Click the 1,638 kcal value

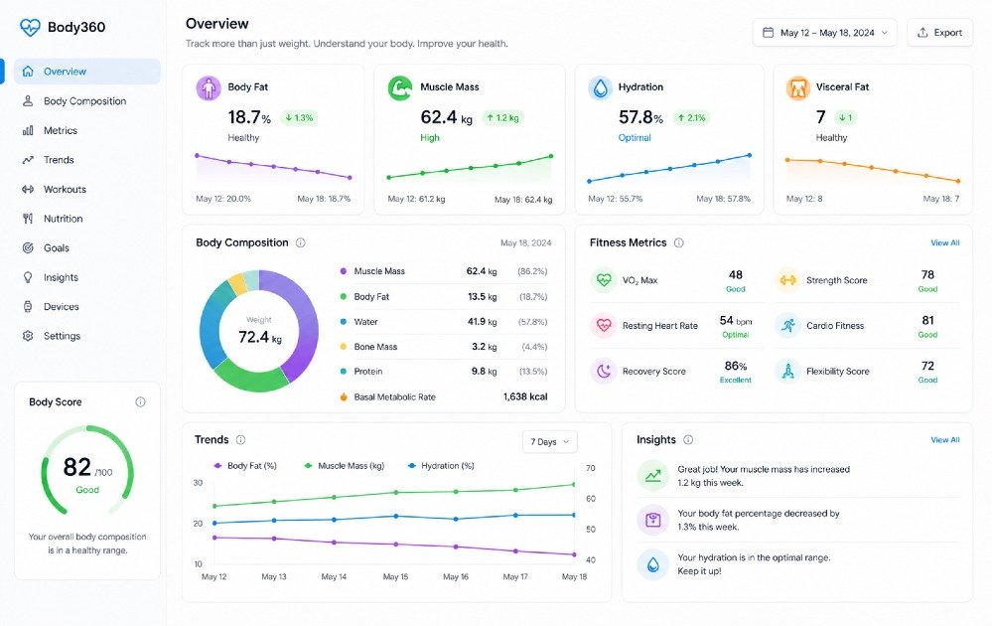click(525, 396)
